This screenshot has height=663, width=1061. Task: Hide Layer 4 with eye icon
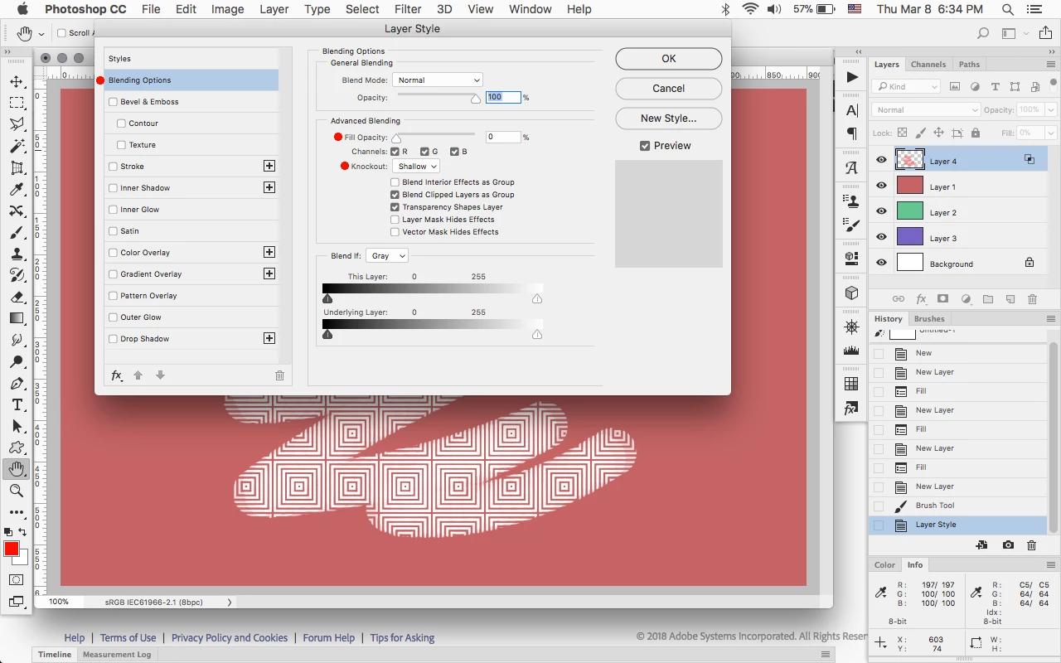click(x=881, y=161)
